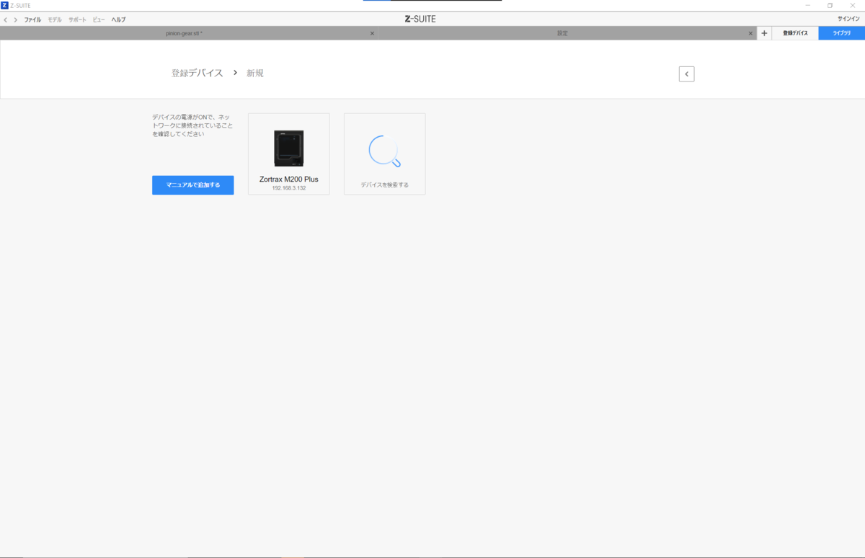Screen dimensions: 865x558
Task: Select the Zortrax M200 Plus printer card
Action: point(288,154)
